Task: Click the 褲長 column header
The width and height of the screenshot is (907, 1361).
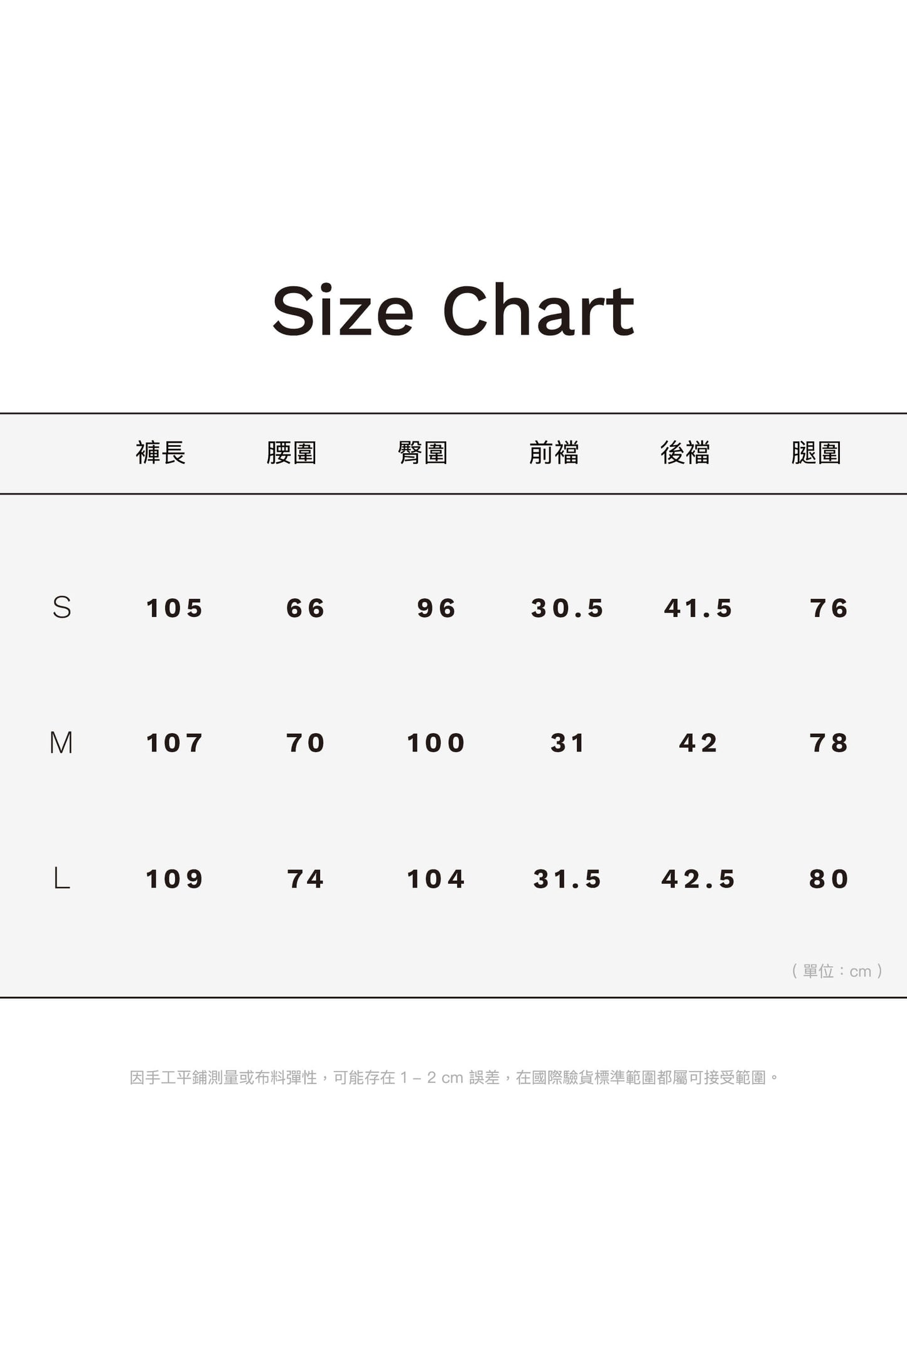Action: click(x=161, y=453)
